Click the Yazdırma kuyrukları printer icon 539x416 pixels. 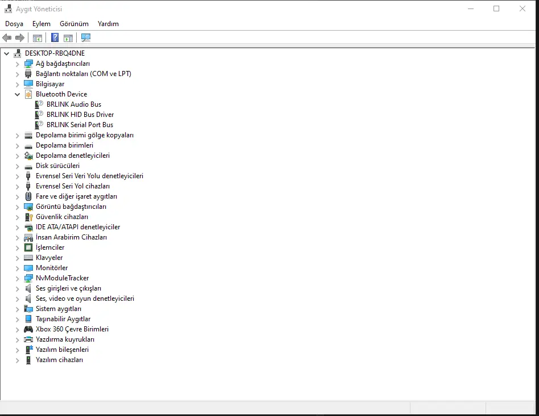pyautogui.click(x=28, y=339)
